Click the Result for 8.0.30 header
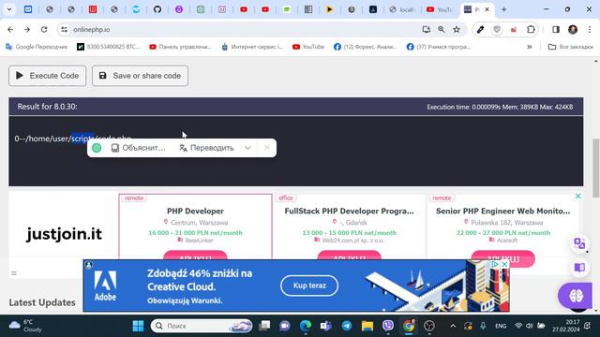 (x=47, y=107)
